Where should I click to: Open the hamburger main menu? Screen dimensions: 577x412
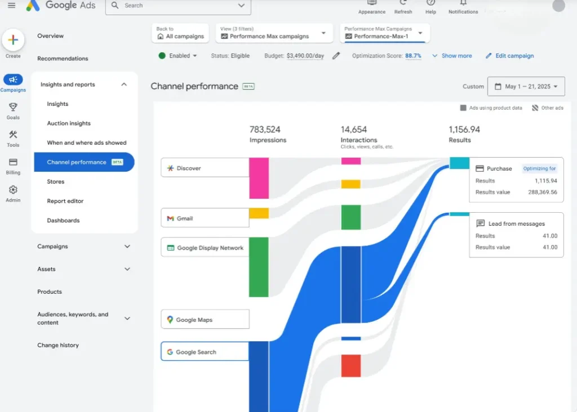click(11, 6)
